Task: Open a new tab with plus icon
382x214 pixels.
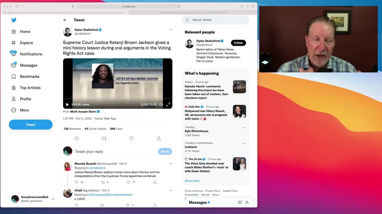Action: pyautogui.click(x=247, y=6)
